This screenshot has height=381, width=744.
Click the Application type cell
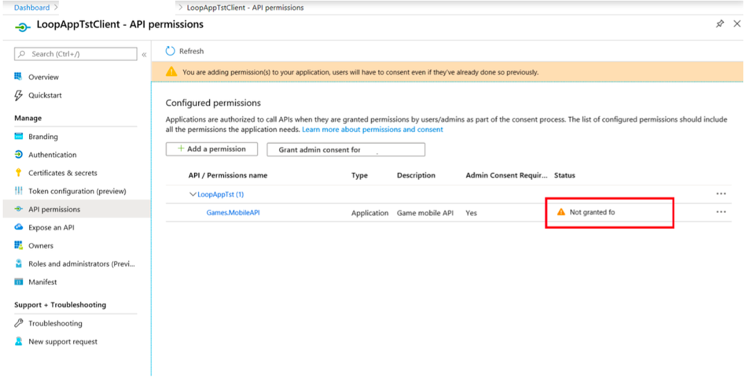coord(370,213)
